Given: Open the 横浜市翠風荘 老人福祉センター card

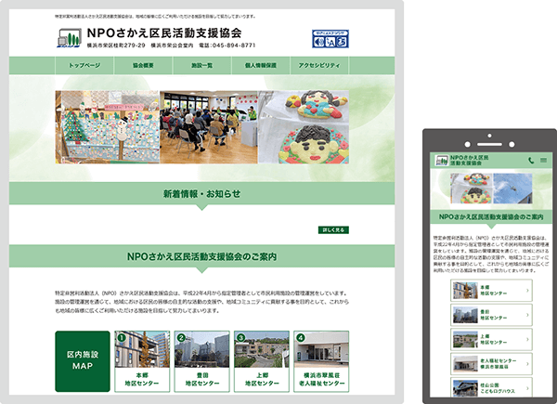Looking at the screenshot, I should point(321,360).
